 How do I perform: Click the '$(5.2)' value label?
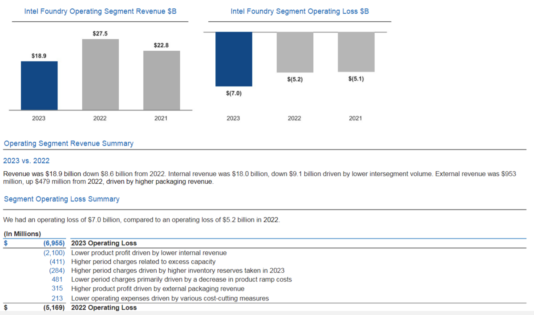pos(295,80)
